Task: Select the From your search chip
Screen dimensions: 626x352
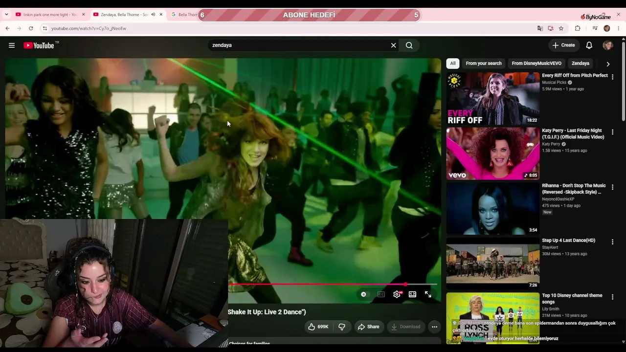Action: click(484, 64)
